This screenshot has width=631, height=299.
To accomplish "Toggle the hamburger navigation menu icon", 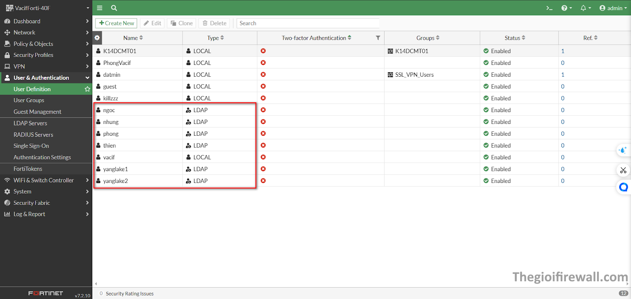I will click(x=100, y=8).
